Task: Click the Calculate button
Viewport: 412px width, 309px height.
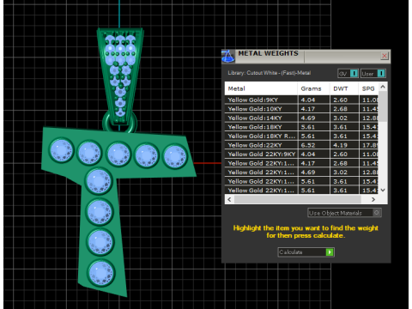Action: point(306,252)
